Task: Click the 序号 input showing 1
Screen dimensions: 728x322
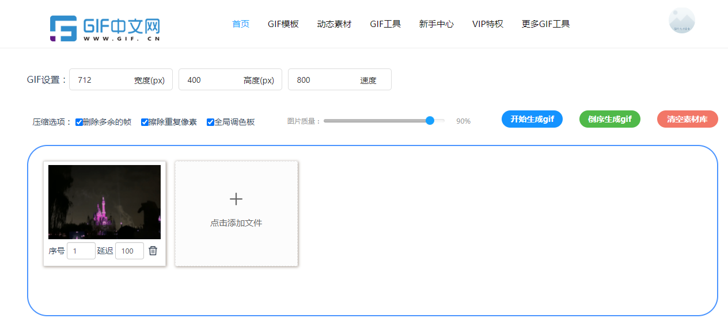Action: pos(81,251)
